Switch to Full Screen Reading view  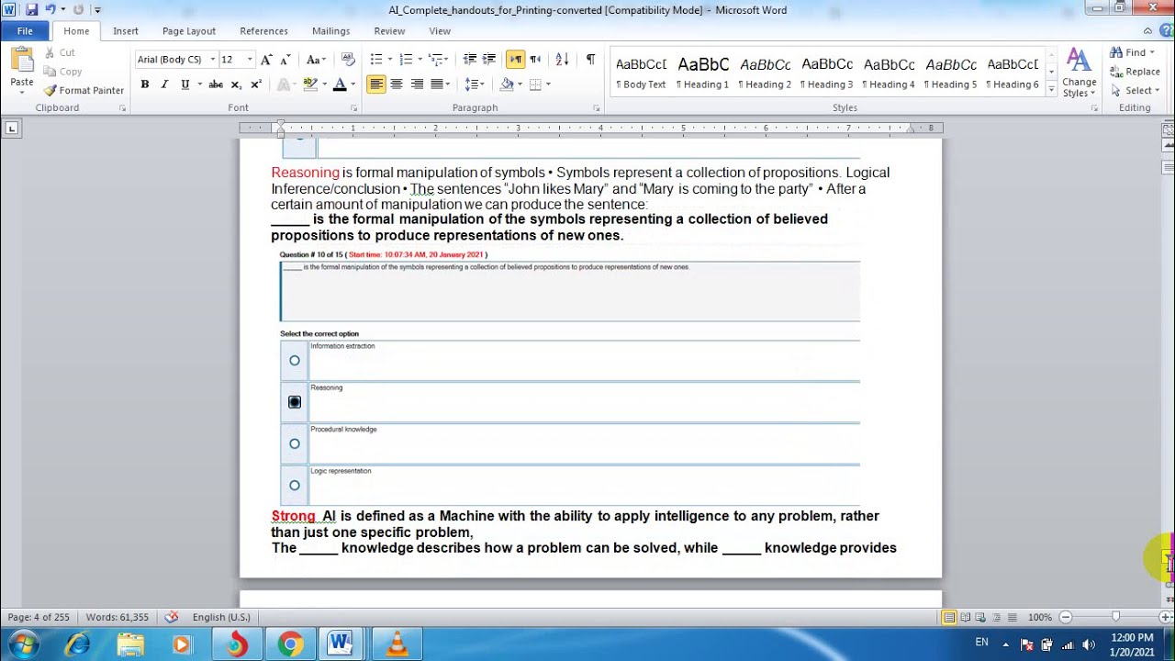(965, 617)
